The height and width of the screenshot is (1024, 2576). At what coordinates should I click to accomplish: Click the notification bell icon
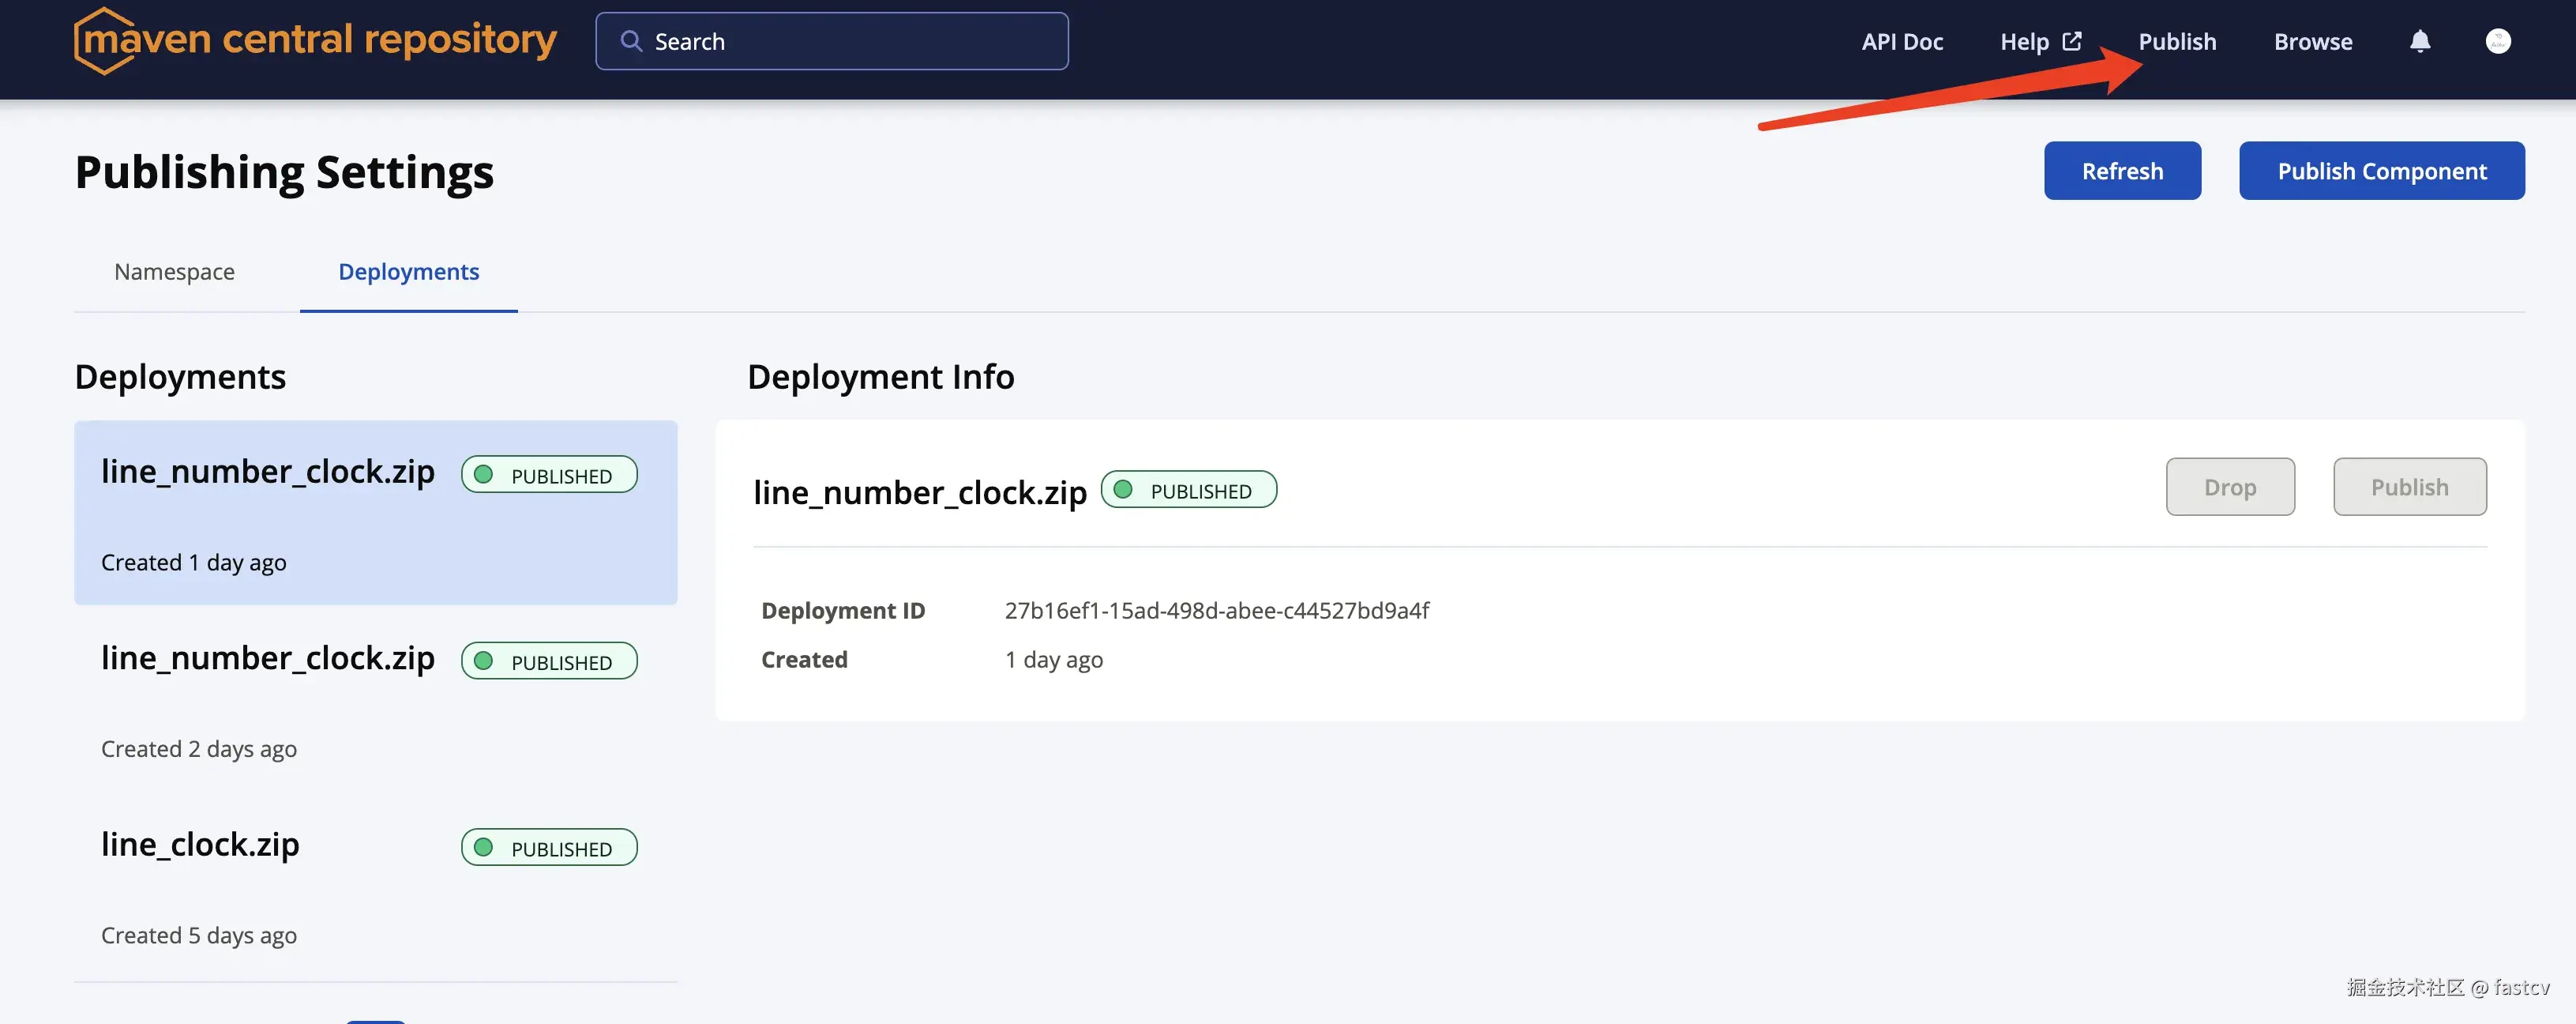[x=2419, y=41]
